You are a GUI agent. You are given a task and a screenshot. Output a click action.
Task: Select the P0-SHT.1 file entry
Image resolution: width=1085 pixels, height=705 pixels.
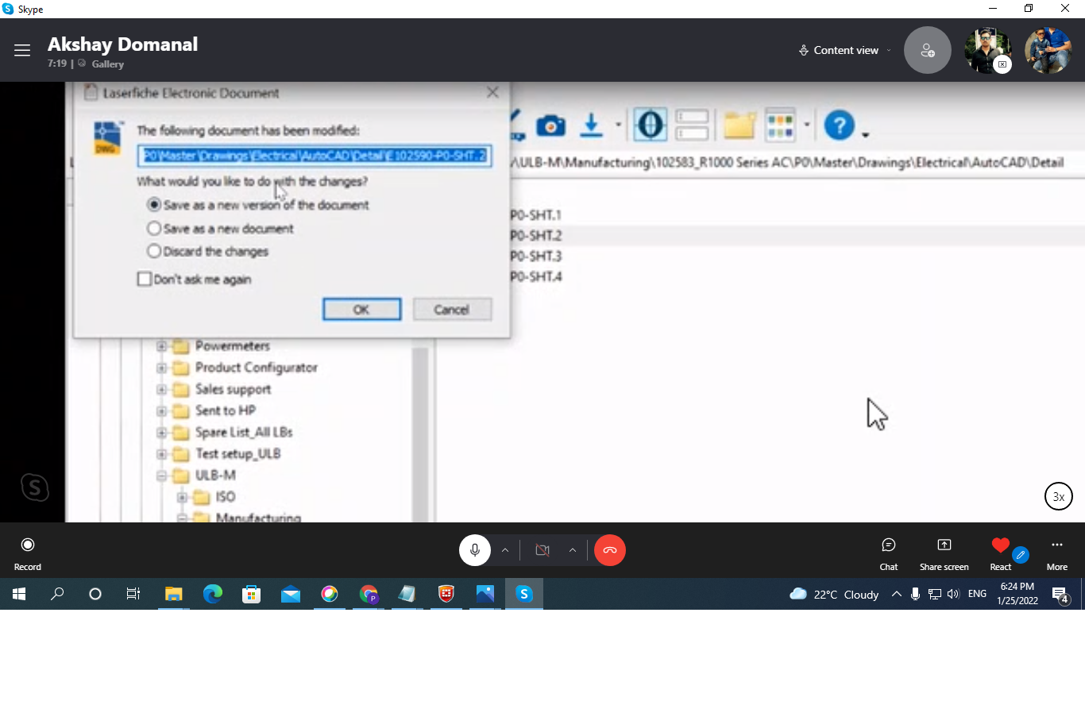point(536,215)
